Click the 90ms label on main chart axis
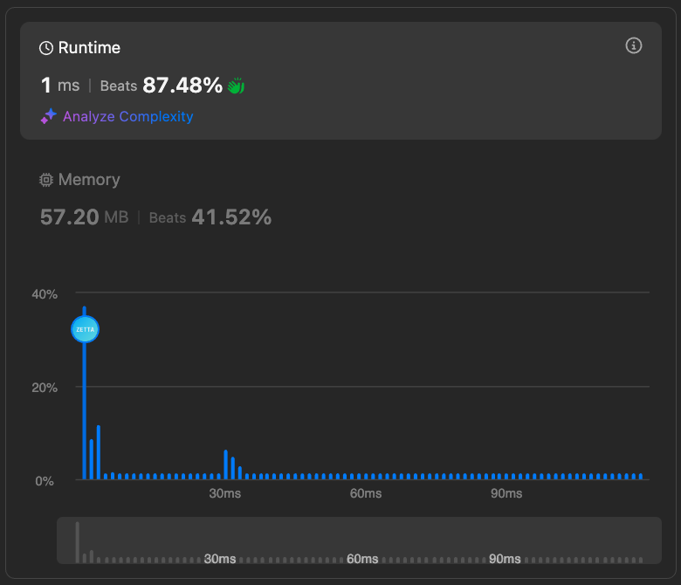The height and width of the screenshot is (585, 681). (506, 494)
